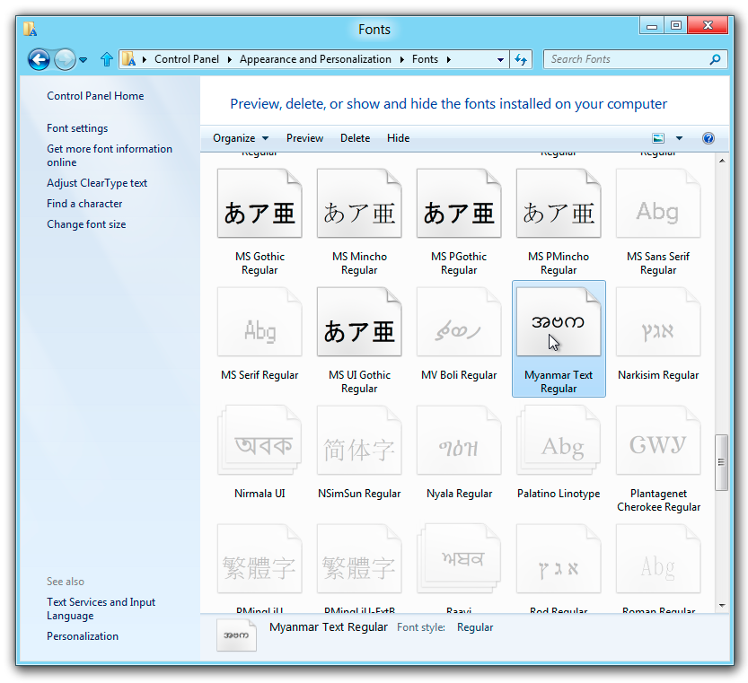The width and height of the screenshot is (748, 683).
Task: Minimize the Fonts window
Action: coord(652,26)
